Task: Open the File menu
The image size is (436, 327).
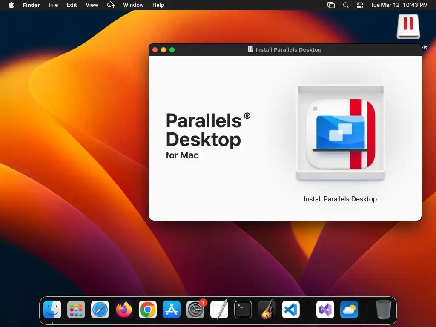Action: [53, 5]
